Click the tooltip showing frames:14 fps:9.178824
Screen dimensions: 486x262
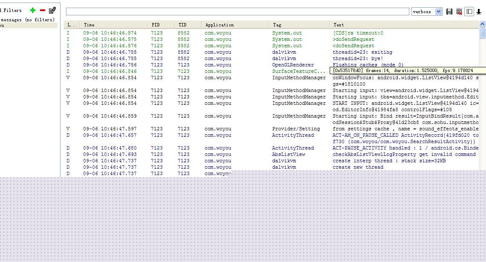coord(408,70)
